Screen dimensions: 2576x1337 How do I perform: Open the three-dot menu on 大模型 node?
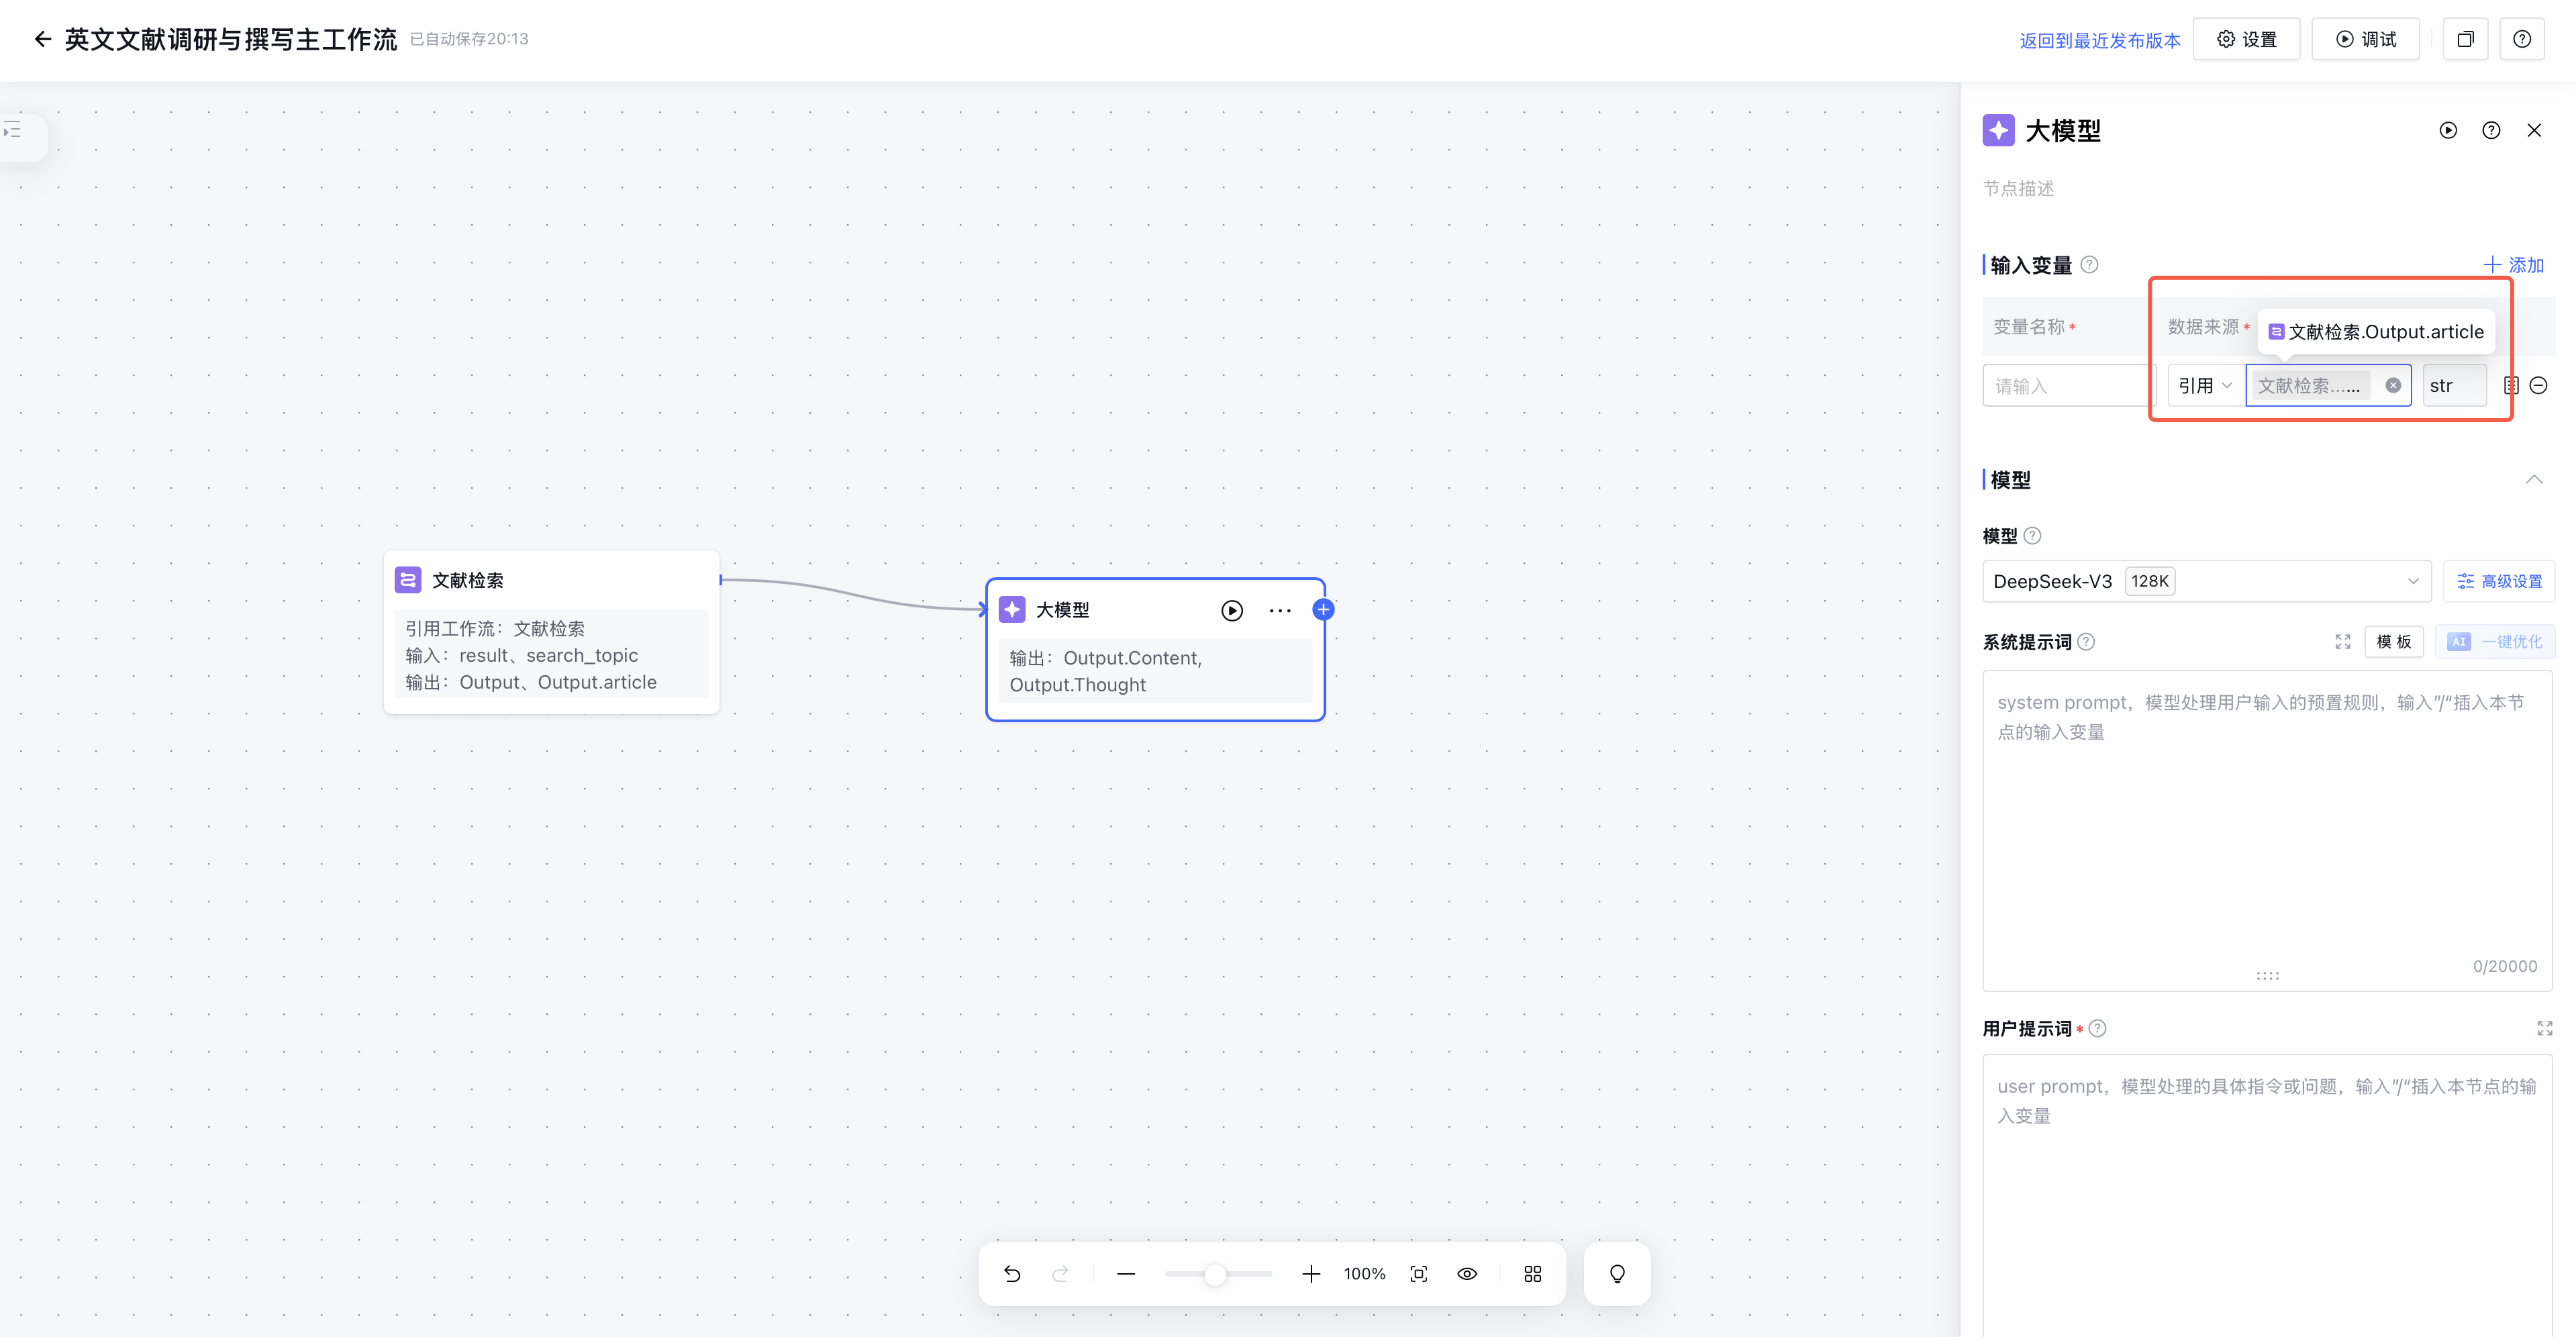tap(1280, 610)
